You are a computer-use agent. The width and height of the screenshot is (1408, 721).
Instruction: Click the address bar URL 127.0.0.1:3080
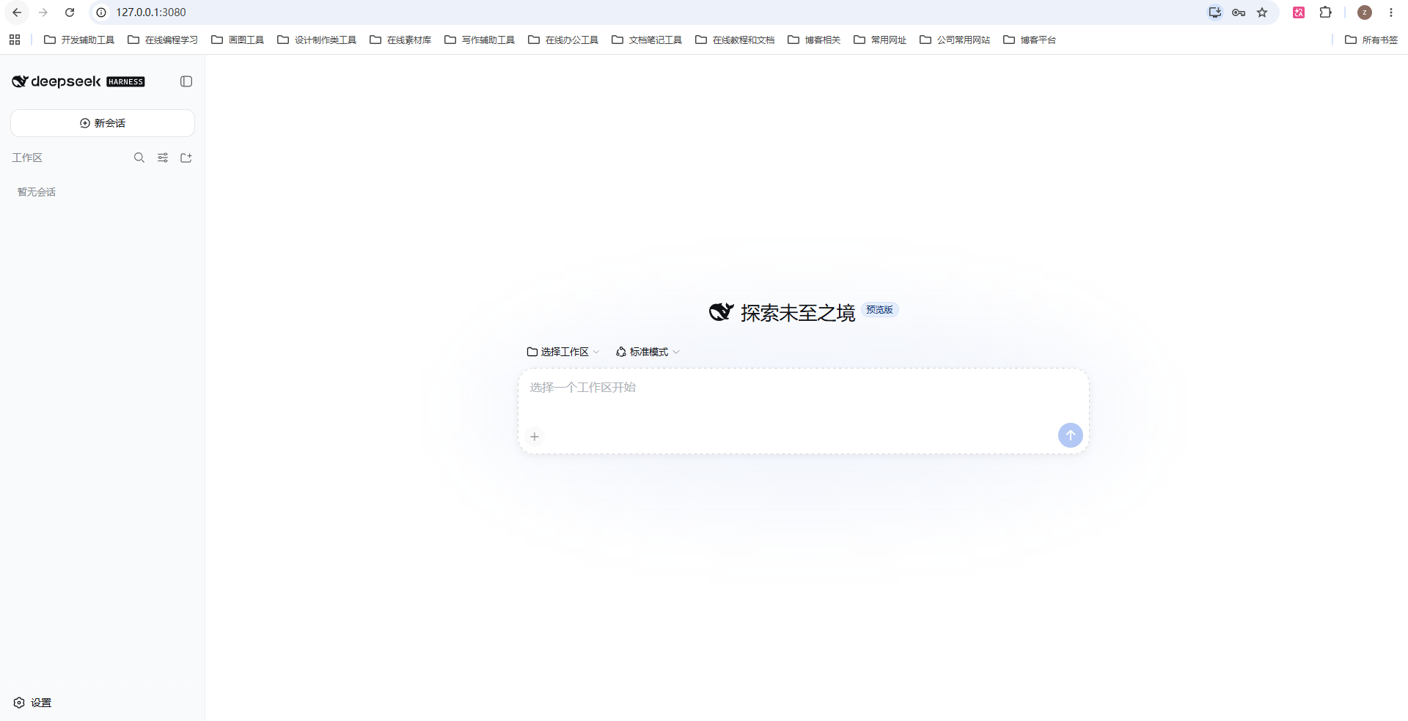point(151,12)
